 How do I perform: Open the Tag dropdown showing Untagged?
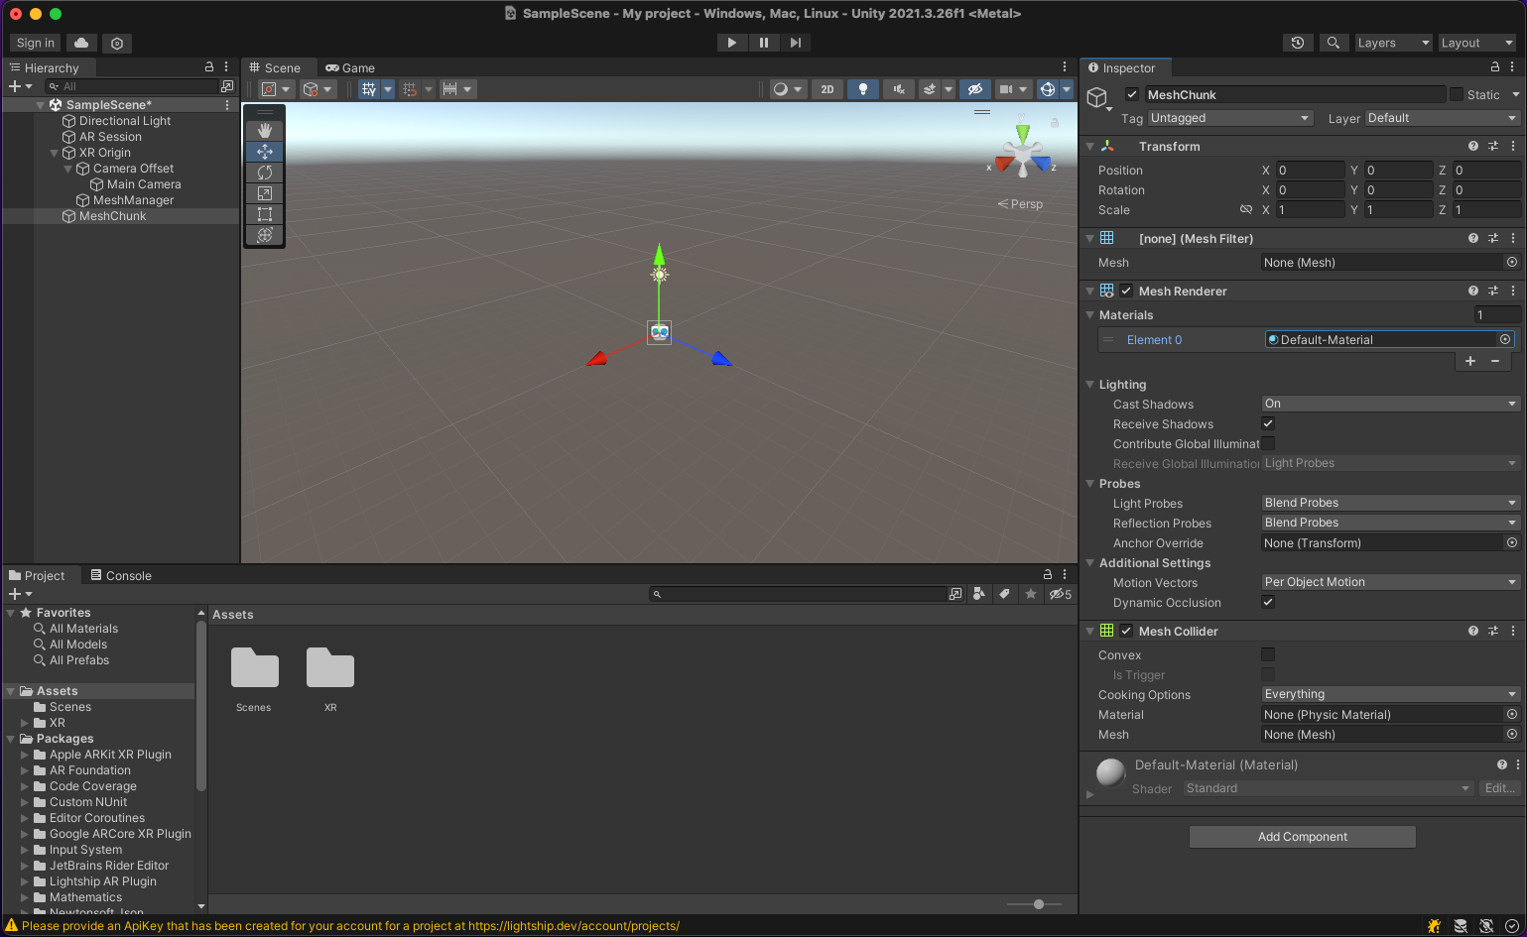tap(1230, 118)
